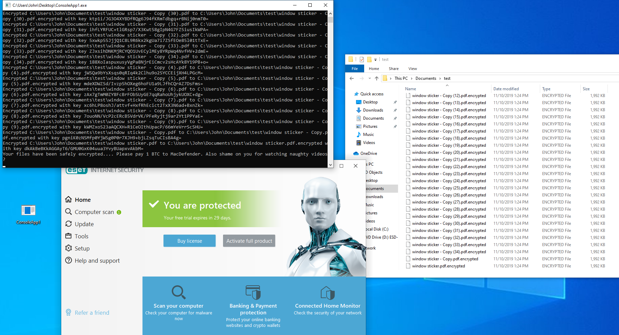Click the Activate full product button
The width and height of the screenshot is (619, 335).
[x=249, y=241]
